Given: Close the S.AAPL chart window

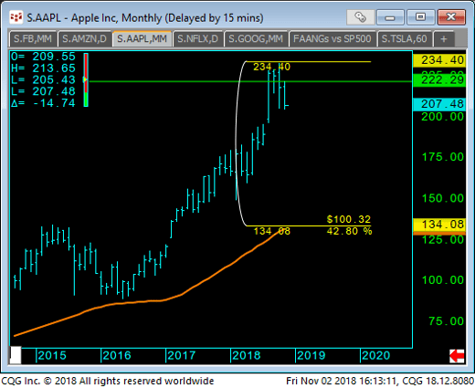Looking at the screenshot, I should (x=451, y=17).
